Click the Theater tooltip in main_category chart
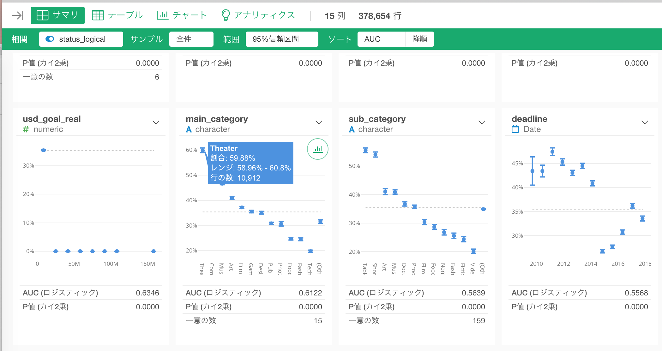This screenshot has height=351, width=662. pos(250,163)
